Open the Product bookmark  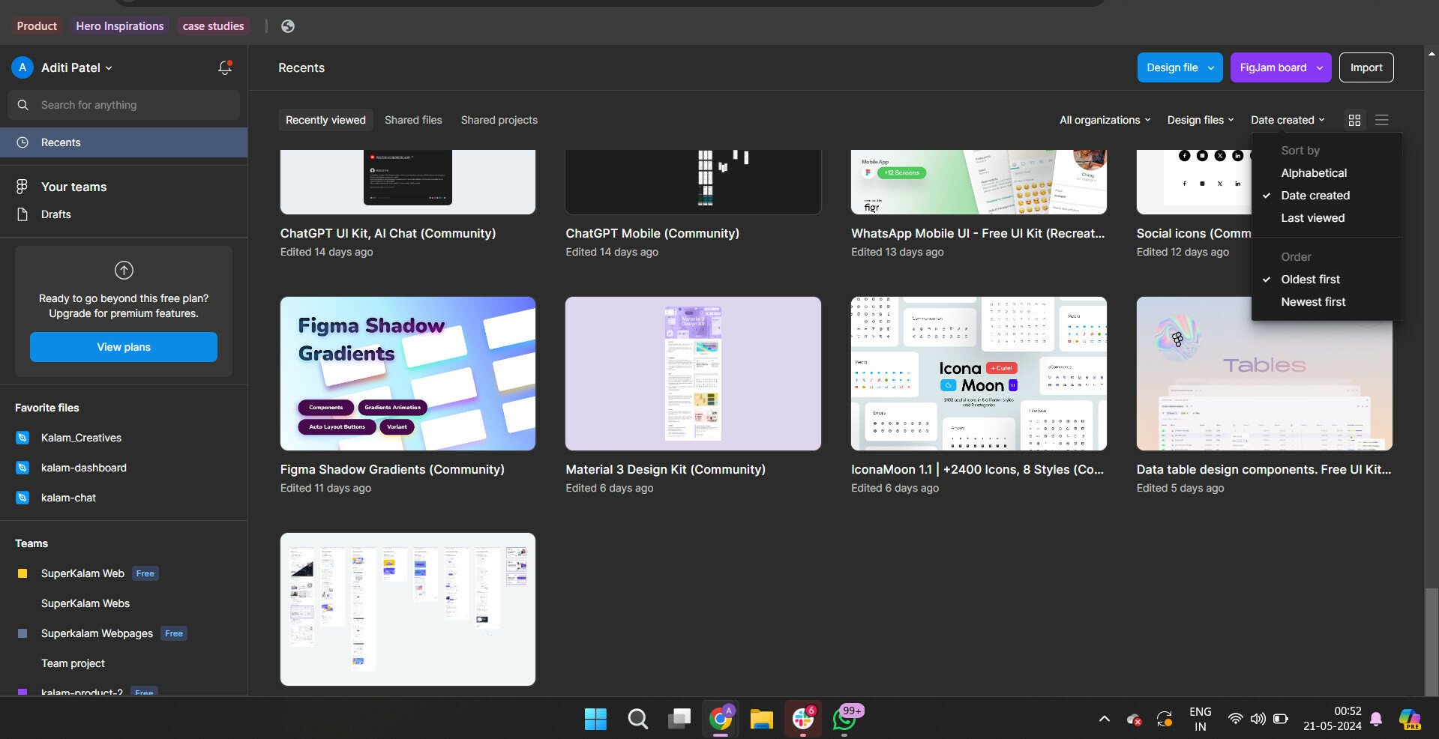coord(37,26)
